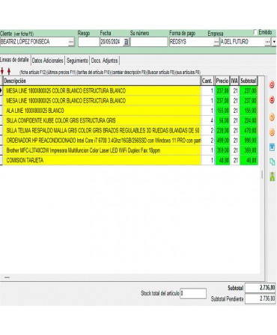Image resolution: width=277 pixels, height=335 pixels.
Task: Open the Seguimiento tab
Action: pos(77,61)
